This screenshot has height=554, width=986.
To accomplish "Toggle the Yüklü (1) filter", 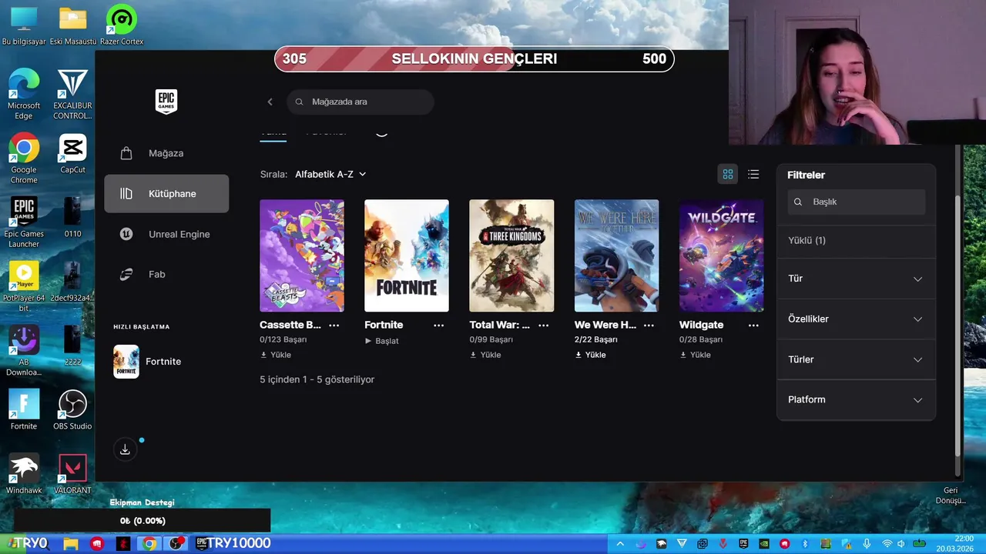I will click(x=856, y=241).
